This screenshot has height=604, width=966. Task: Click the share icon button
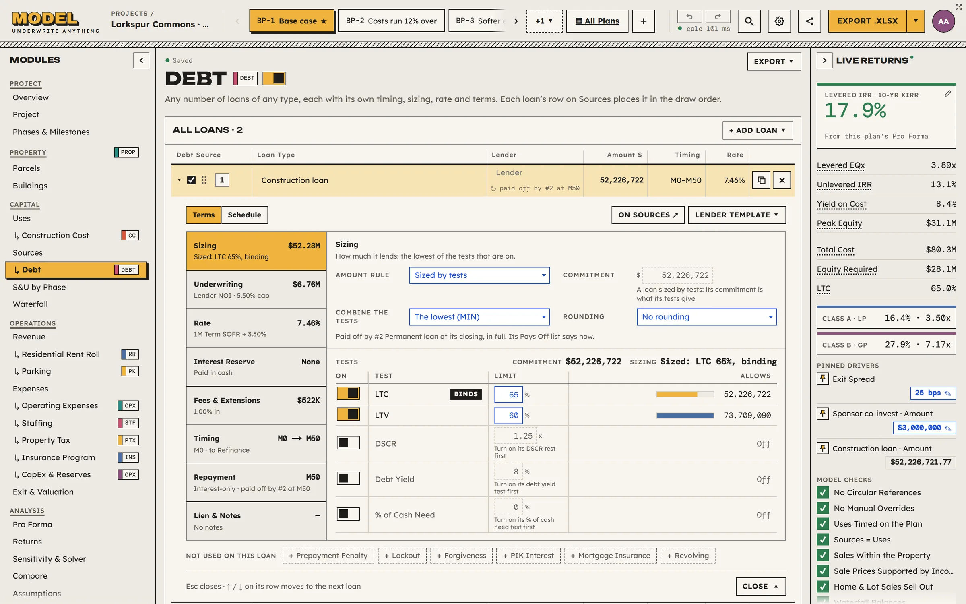(x=809, y=21)
